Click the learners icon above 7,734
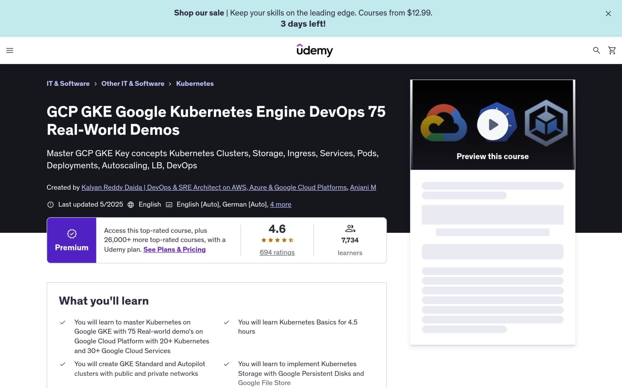Image resolution: width=622 pixels, height=388 pixels. click(x=350, y=228)
